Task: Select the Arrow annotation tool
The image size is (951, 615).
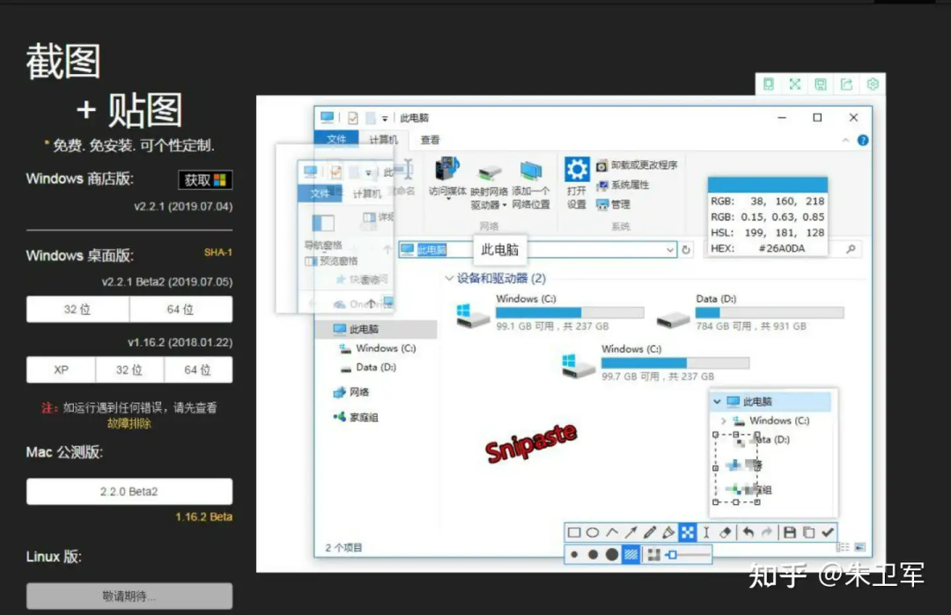Action: pyautogui.click(x=632, y=532)
